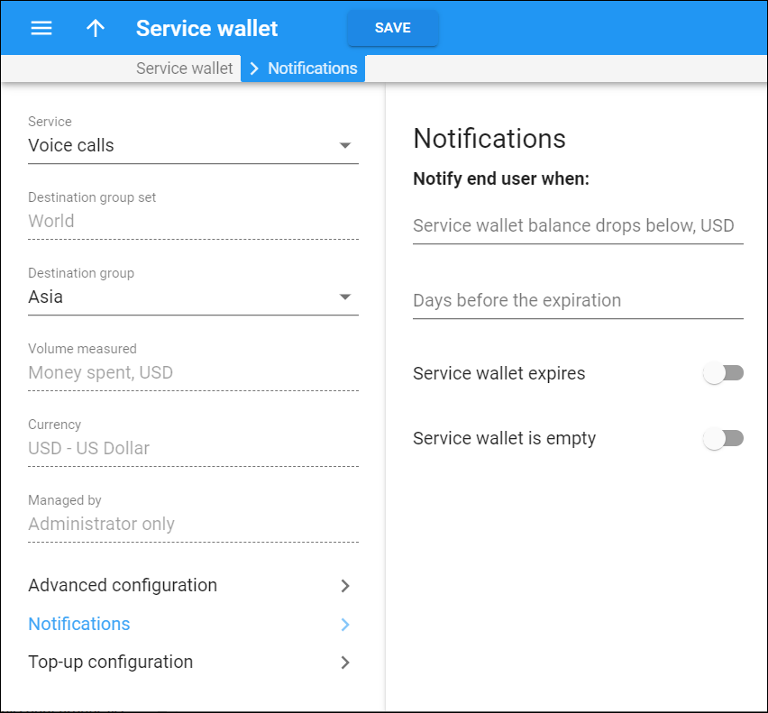This screenshot has height=713, width=768.
Task: Save the service wallet changes
Action: point(392,28)
